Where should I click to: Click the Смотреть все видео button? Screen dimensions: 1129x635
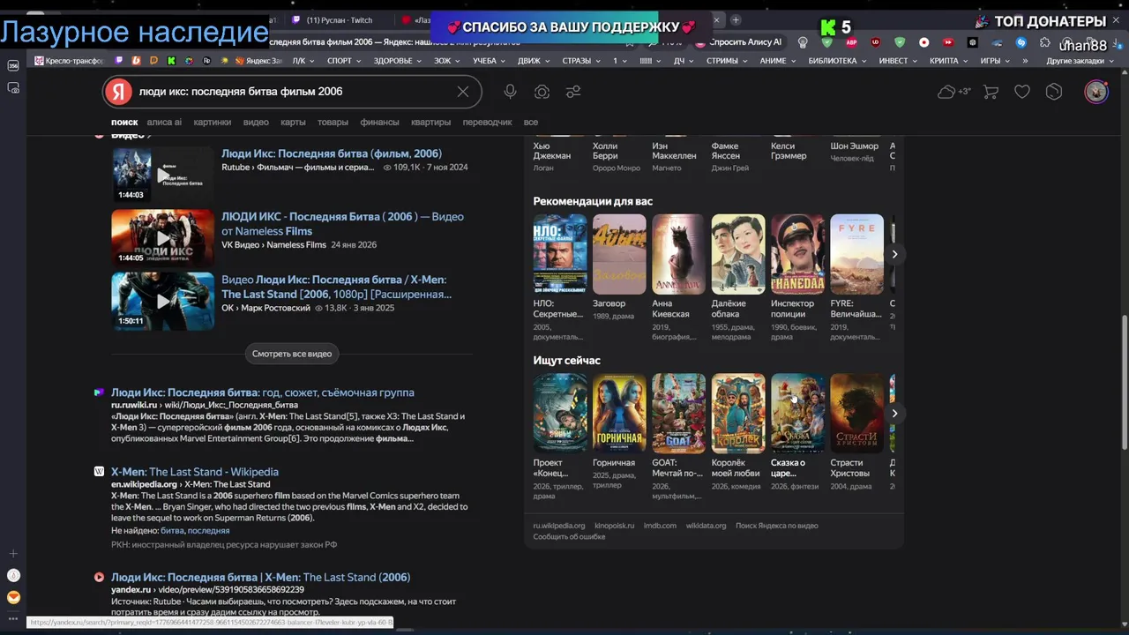(x=292, y=354)
